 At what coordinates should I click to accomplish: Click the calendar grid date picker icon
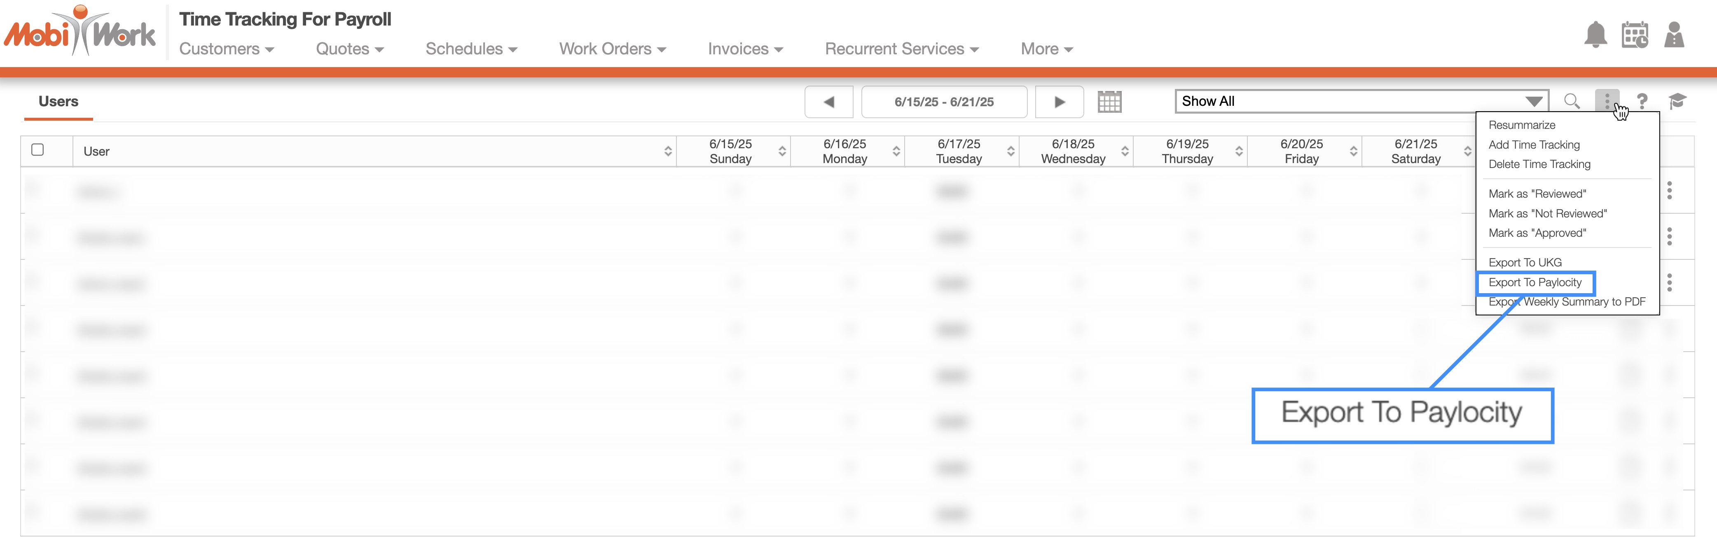[x=1109, y=102]
